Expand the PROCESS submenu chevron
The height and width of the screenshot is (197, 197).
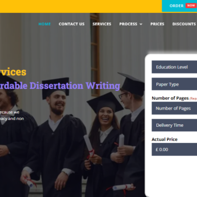(141, 24)
